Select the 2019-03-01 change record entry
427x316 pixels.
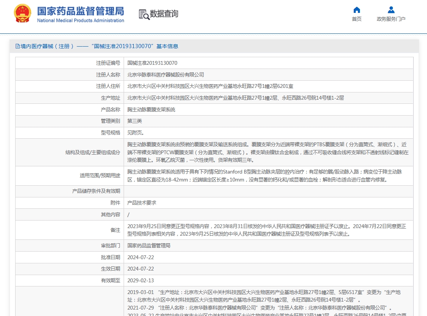[264, 296]
